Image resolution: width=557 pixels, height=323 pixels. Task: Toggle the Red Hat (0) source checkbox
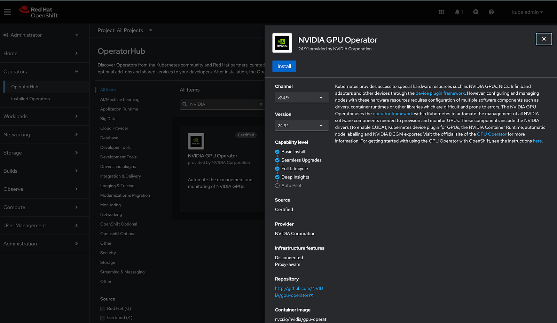pos(102,309)
